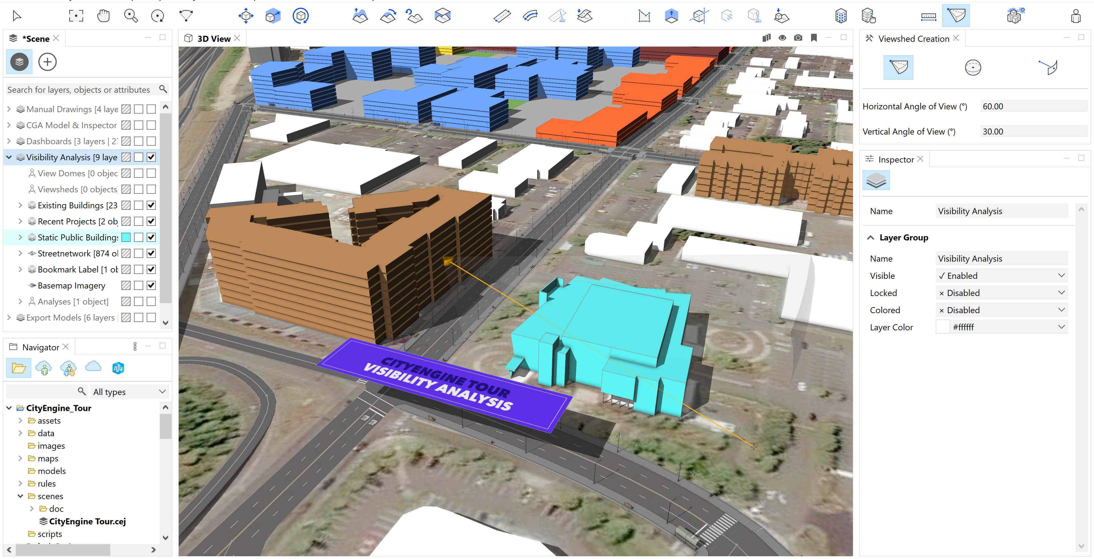The width and height of the screenshot is (1094, 559).
Task: Select the Navigator tab
Action: coord(40,347)
